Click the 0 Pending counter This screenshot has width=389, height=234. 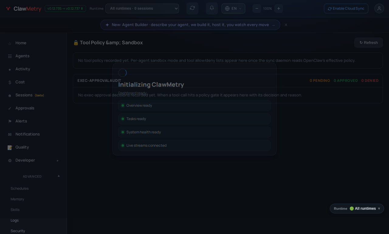pos(320,81)
